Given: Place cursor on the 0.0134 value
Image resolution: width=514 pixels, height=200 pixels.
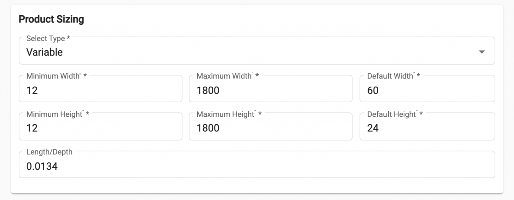Looking at the screenshot, I should 42,166.
